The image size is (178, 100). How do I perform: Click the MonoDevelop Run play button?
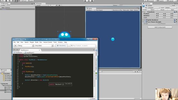[x=15, y=46]
